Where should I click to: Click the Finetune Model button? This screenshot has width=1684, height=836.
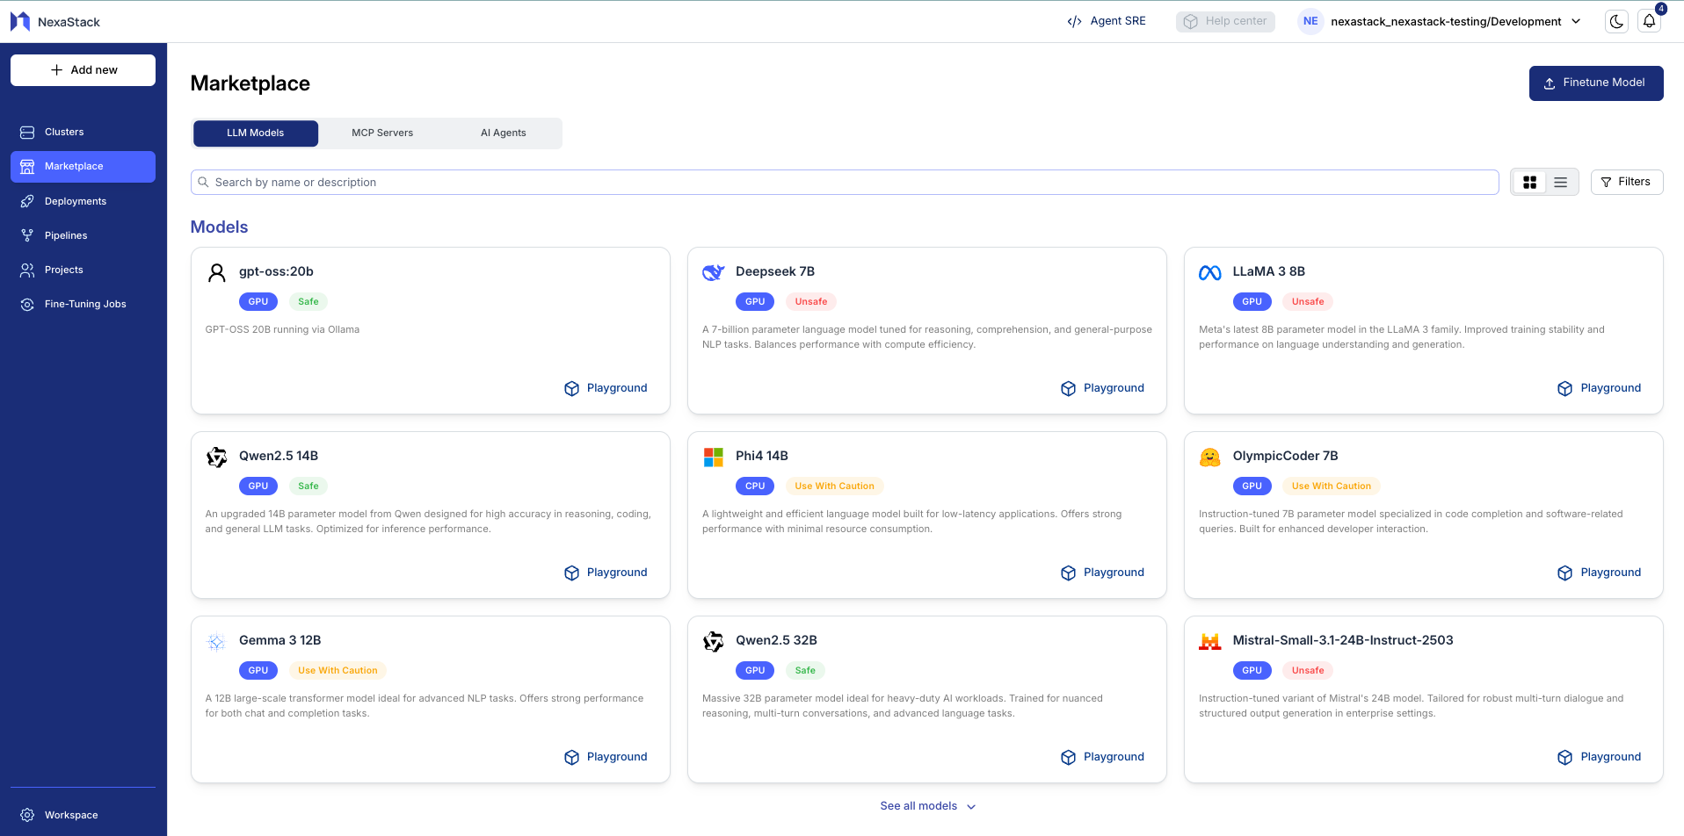tap(1595, 83)
